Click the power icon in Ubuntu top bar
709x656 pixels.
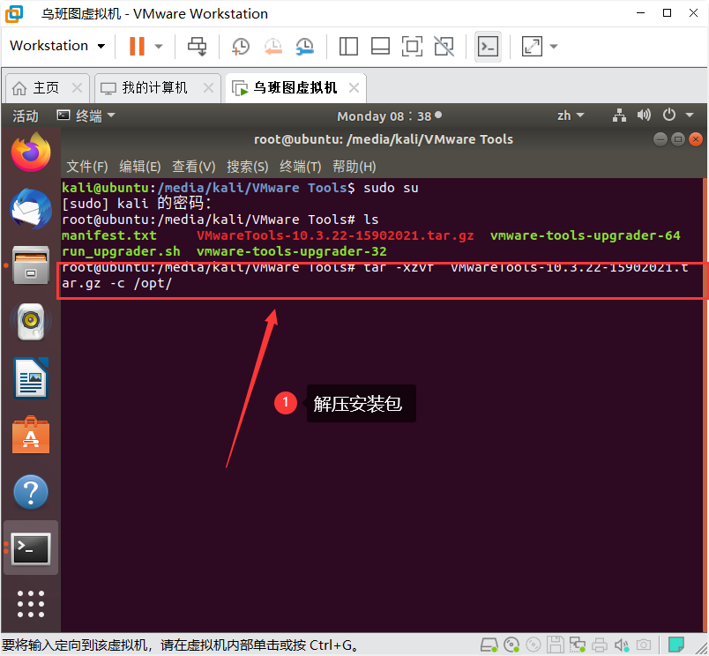(669, 115)
